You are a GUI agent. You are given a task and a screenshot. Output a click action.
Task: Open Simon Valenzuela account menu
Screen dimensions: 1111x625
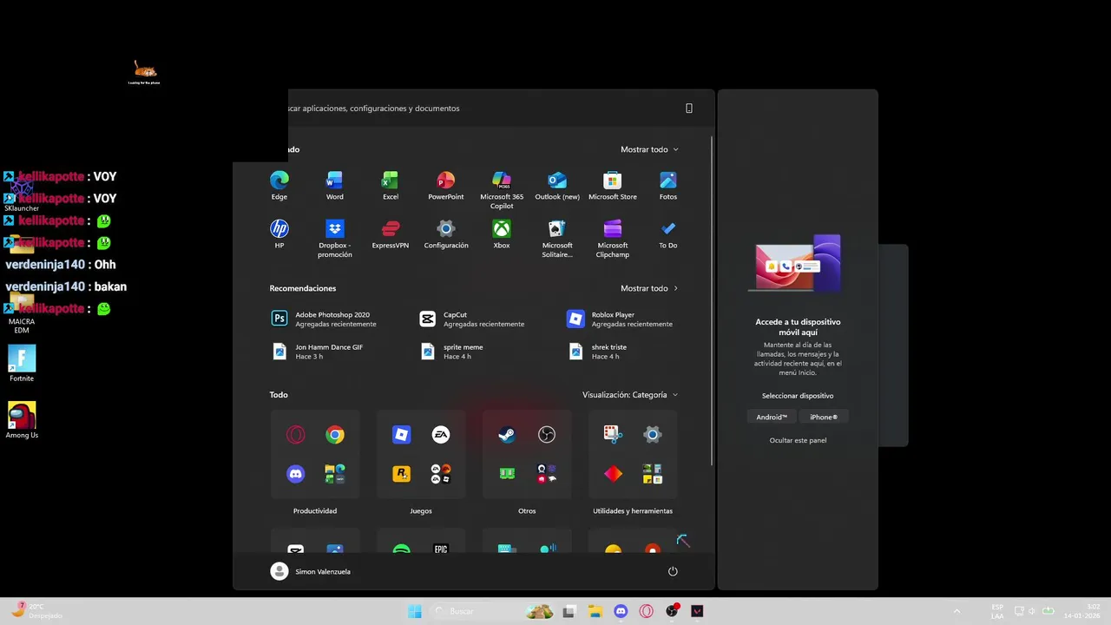311,571
